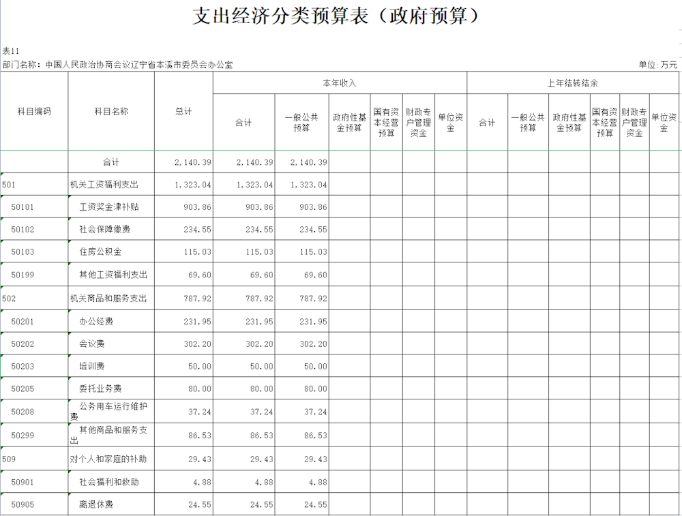Screen dimensions: 682x516
Task: Select the code cell 50103
Action: click(x=34, y=252)
